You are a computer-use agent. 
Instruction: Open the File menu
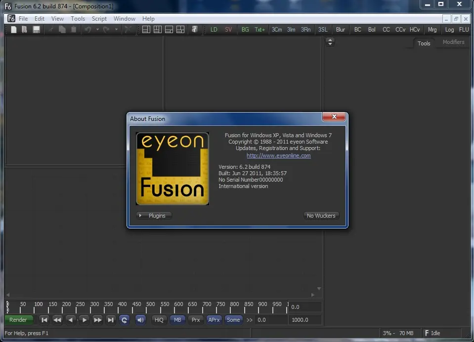coord(23,19)
